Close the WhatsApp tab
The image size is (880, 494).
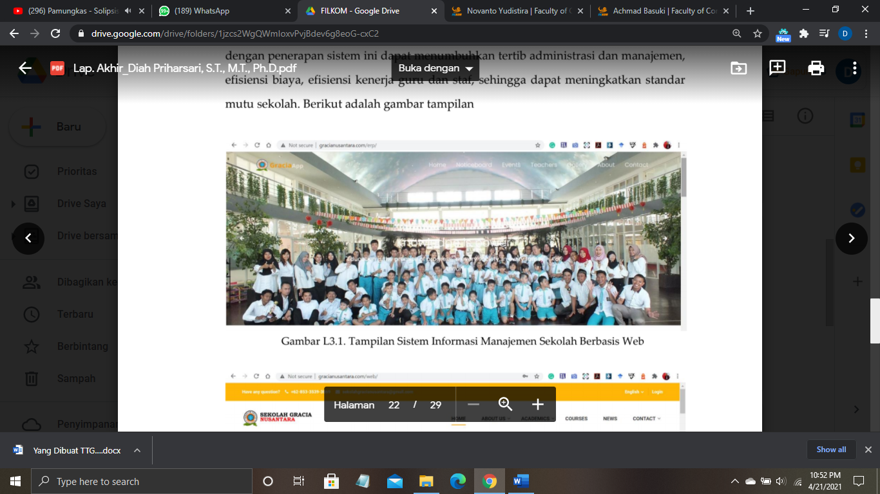coord(288,11)
